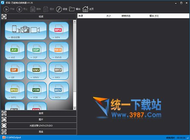Pick the MOV conversion icon
Screen dimensions: 190x140
coord(59,91)
